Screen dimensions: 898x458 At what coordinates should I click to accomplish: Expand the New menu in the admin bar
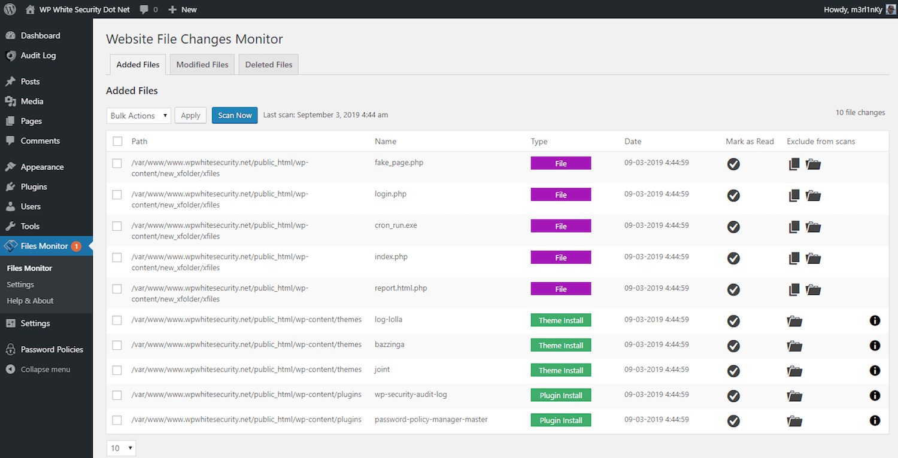(181, 9)
